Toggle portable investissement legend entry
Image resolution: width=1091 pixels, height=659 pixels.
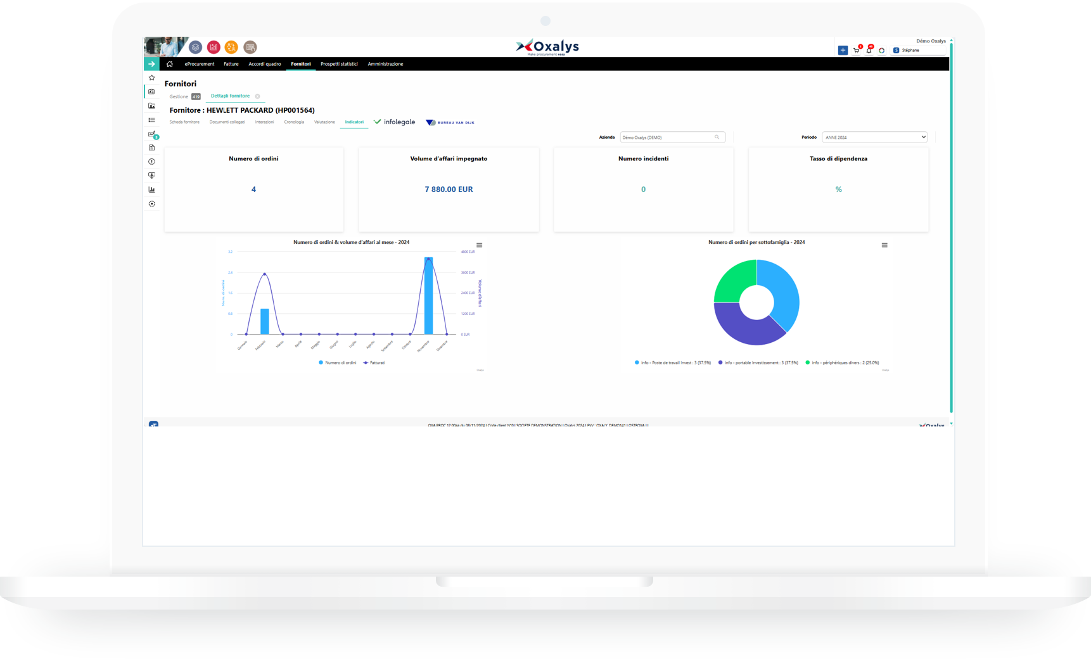pos(758,363)
